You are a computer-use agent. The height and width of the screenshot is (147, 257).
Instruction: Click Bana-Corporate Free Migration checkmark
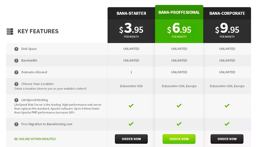click(x=227, y=124)
